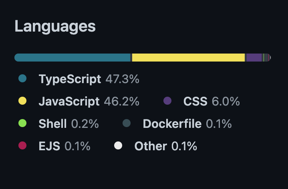This screenshot has width=288, height=189.
Task: Click the 47.3% TypeScript percentage
Action: point(122,79)
